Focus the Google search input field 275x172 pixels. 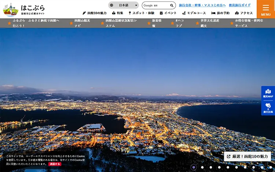156,6
